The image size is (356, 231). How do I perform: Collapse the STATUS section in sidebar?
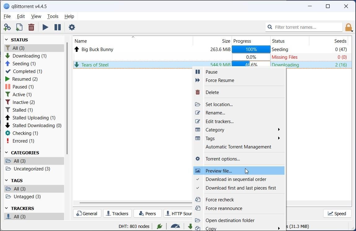(x=7, y=40)
